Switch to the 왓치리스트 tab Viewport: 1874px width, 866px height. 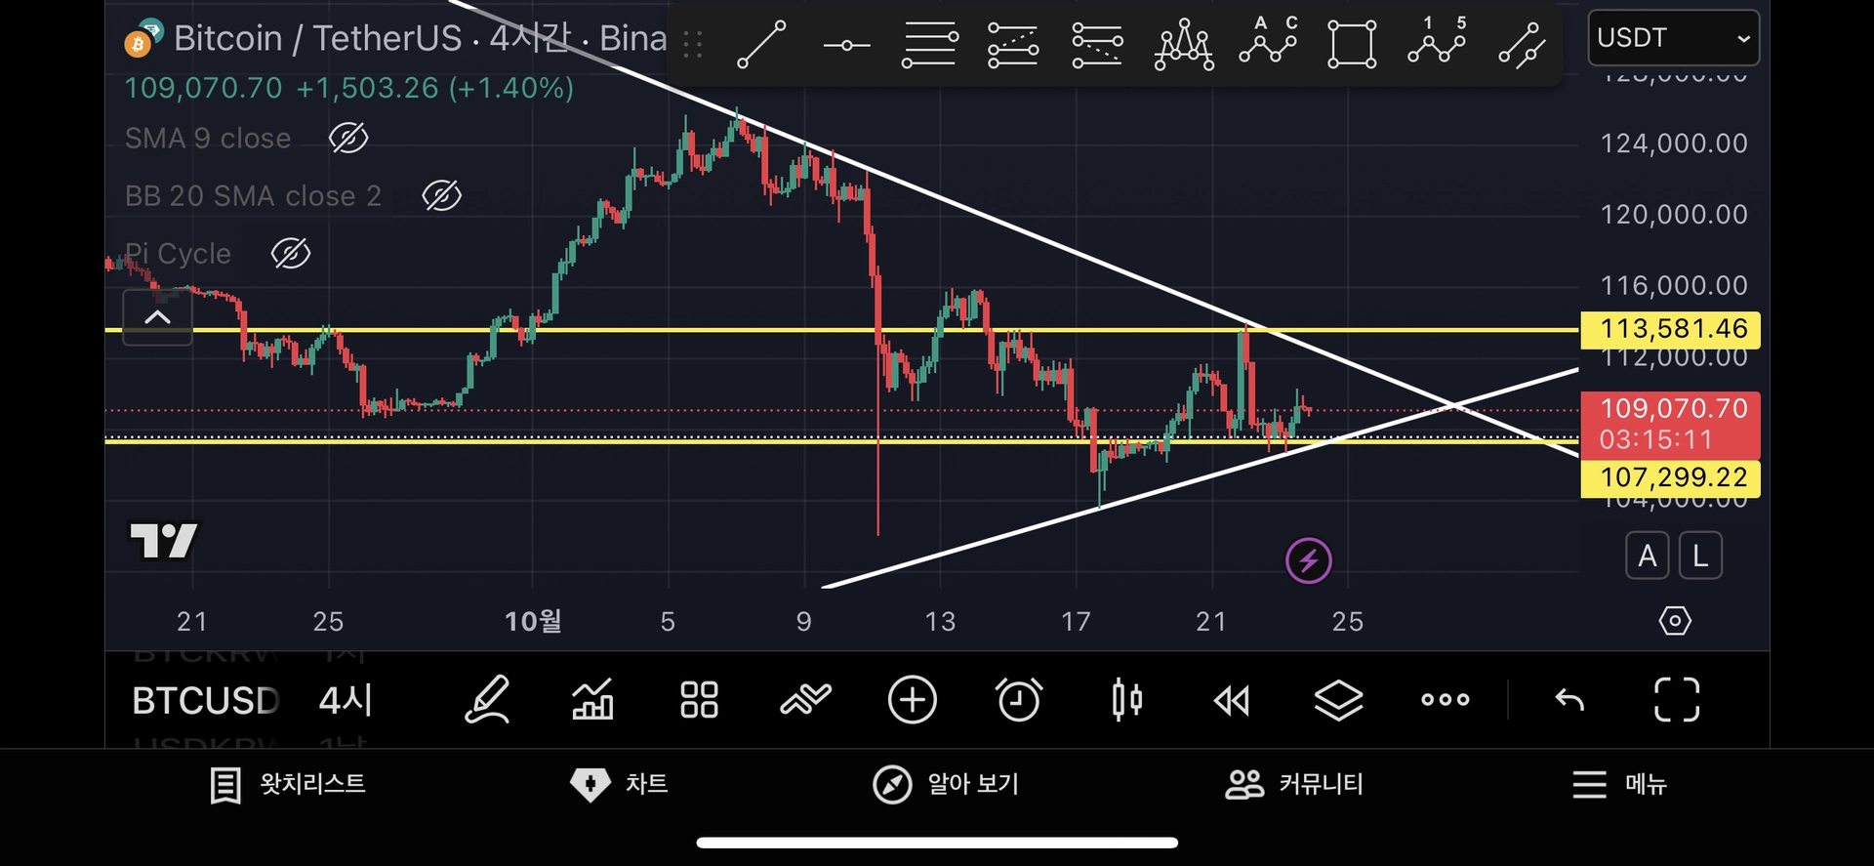[x=288, y=784]
